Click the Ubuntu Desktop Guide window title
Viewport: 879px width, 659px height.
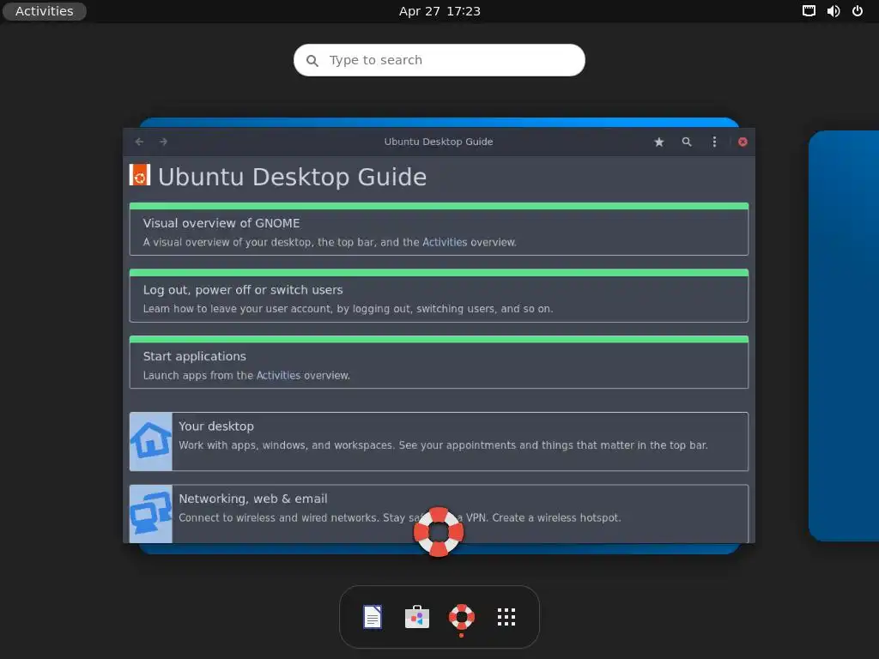point(439,142)
